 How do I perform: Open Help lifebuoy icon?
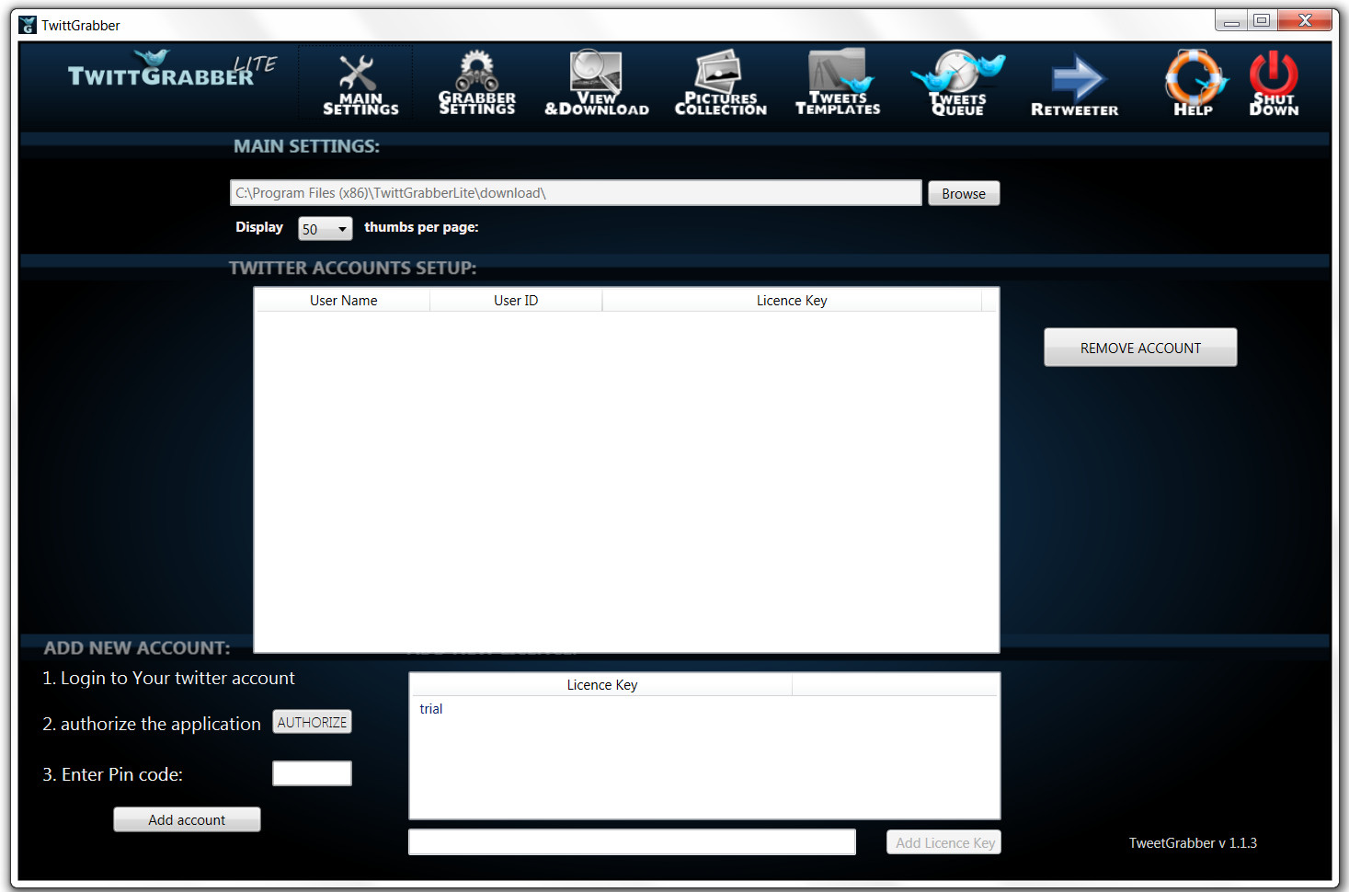click(1194, 83)
